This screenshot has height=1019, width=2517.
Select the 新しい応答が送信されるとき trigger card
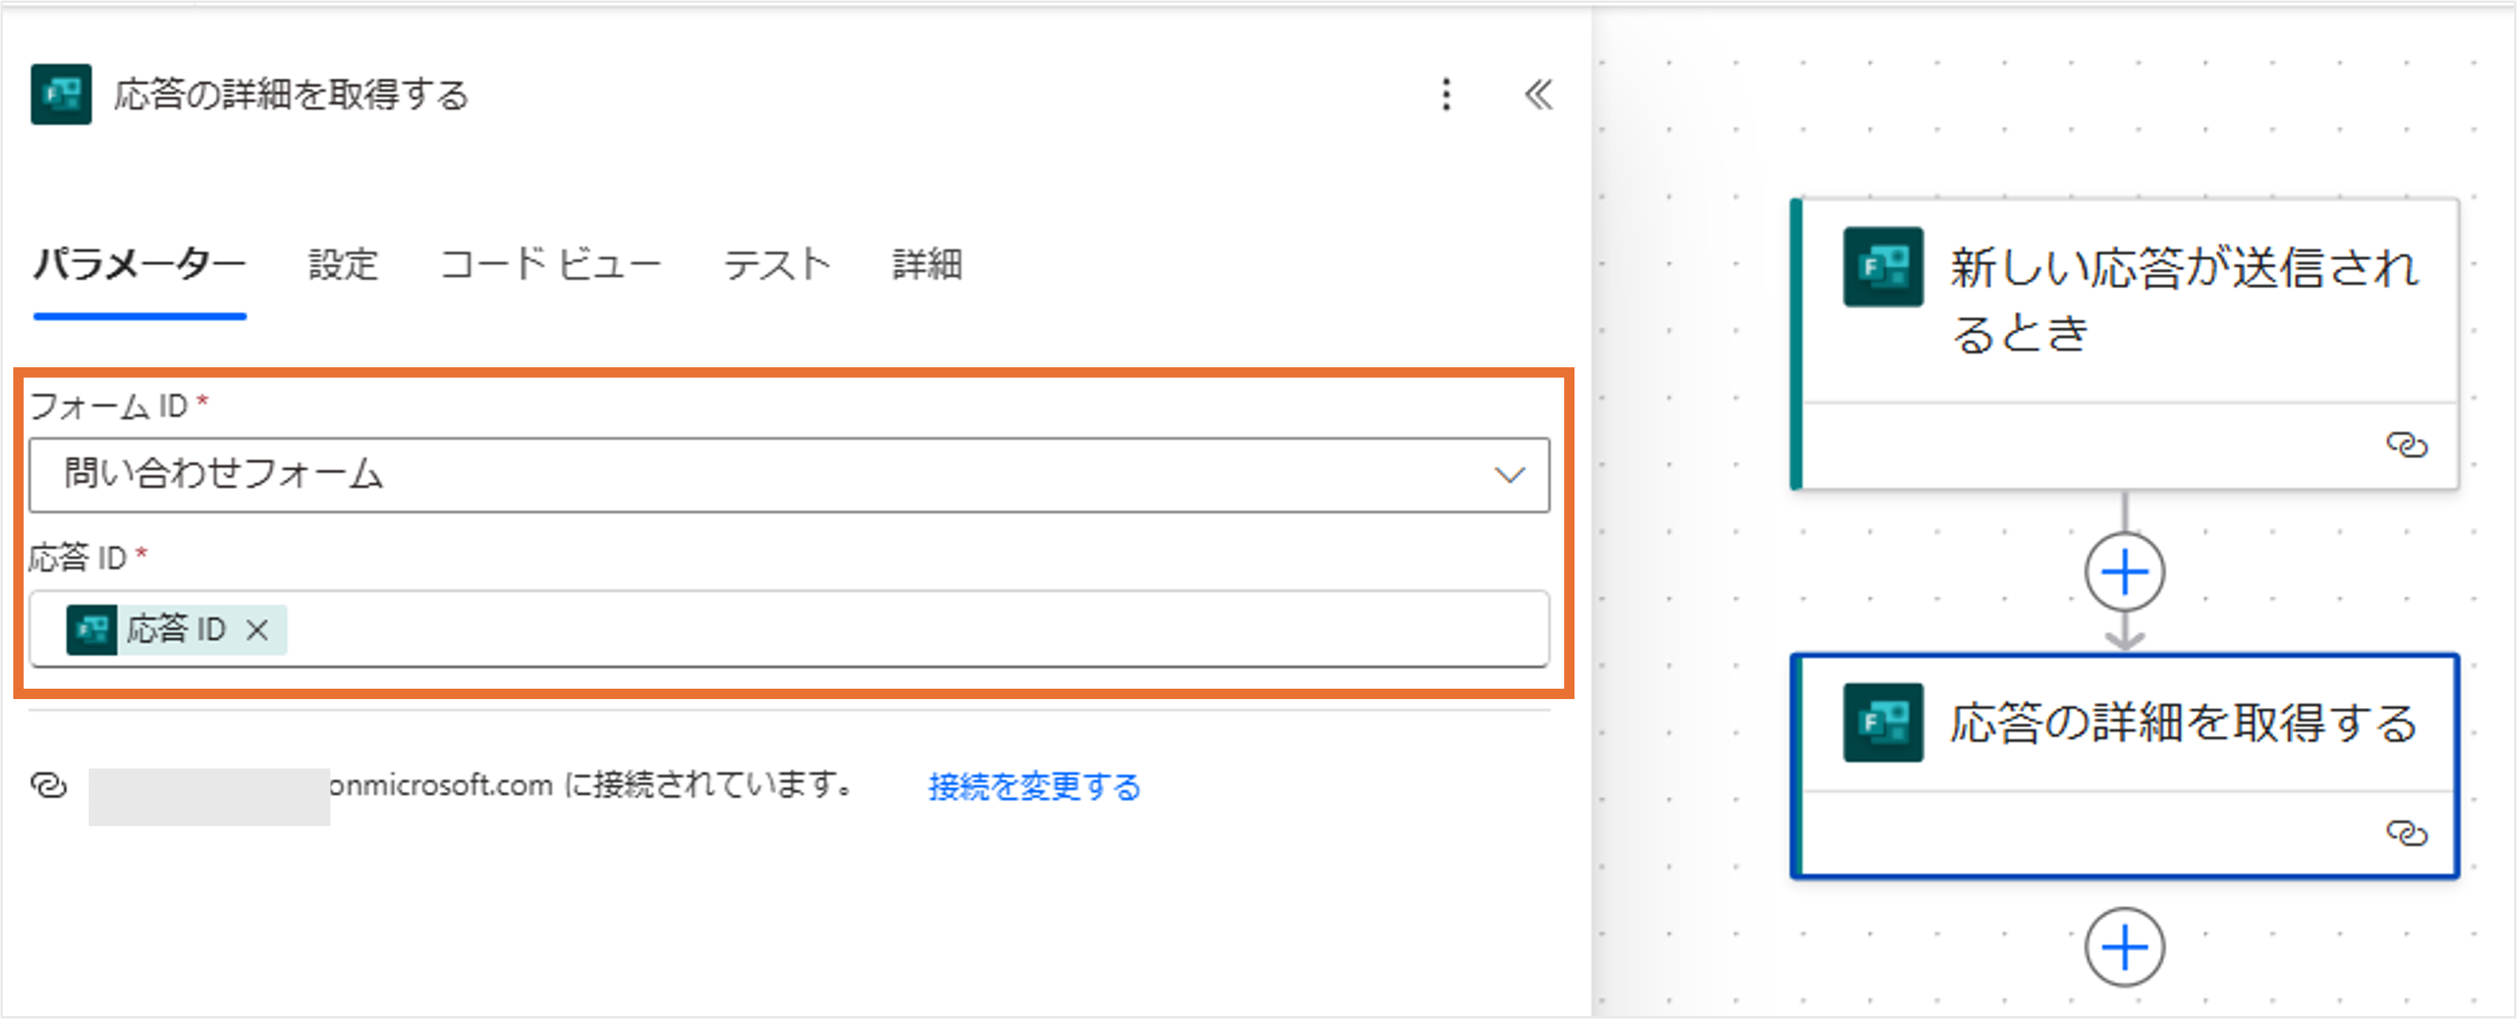pos(2183,299)
